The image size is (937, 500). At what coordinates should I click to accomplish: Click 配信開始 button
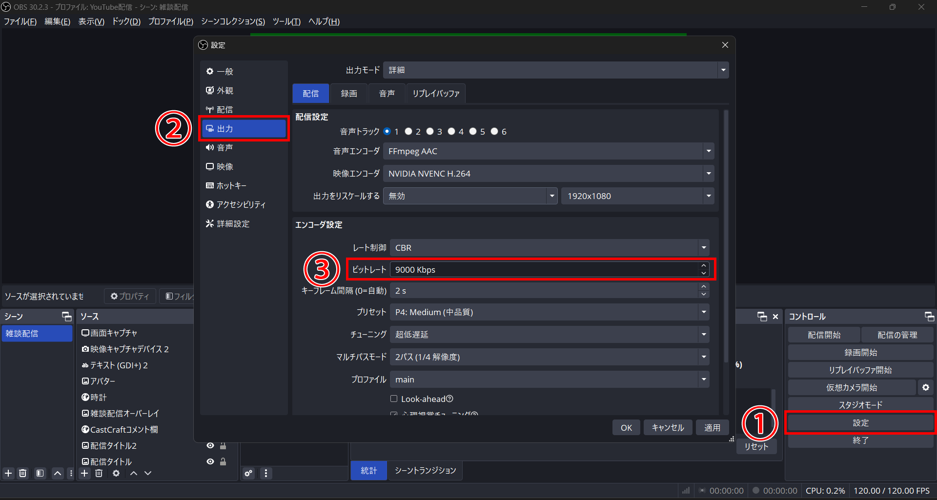pyautogui.click(x=824, y=335)
